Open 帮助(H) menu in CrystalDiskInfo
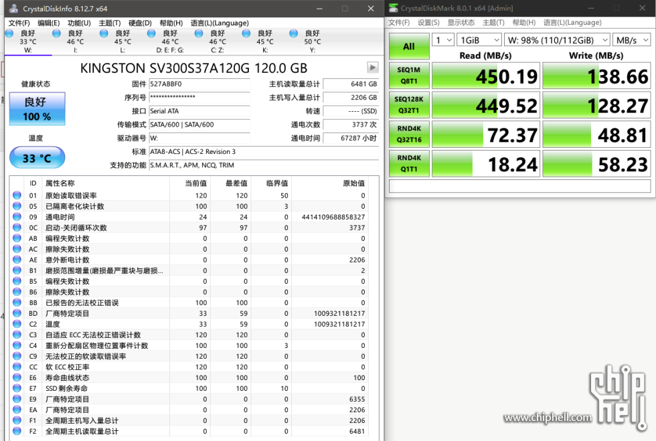656x441 pixels. point(171,23)
